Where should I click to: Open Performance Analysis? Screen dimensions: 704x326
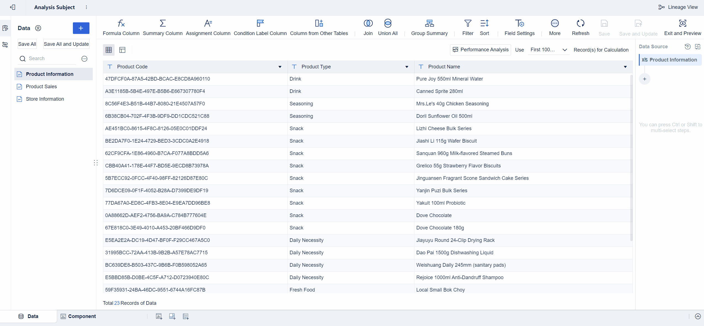(x=480, y=50)
